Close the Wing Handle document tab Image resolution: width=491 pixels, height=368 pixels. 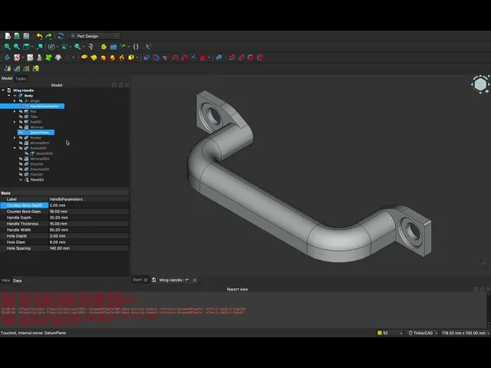tap(194, 280)
